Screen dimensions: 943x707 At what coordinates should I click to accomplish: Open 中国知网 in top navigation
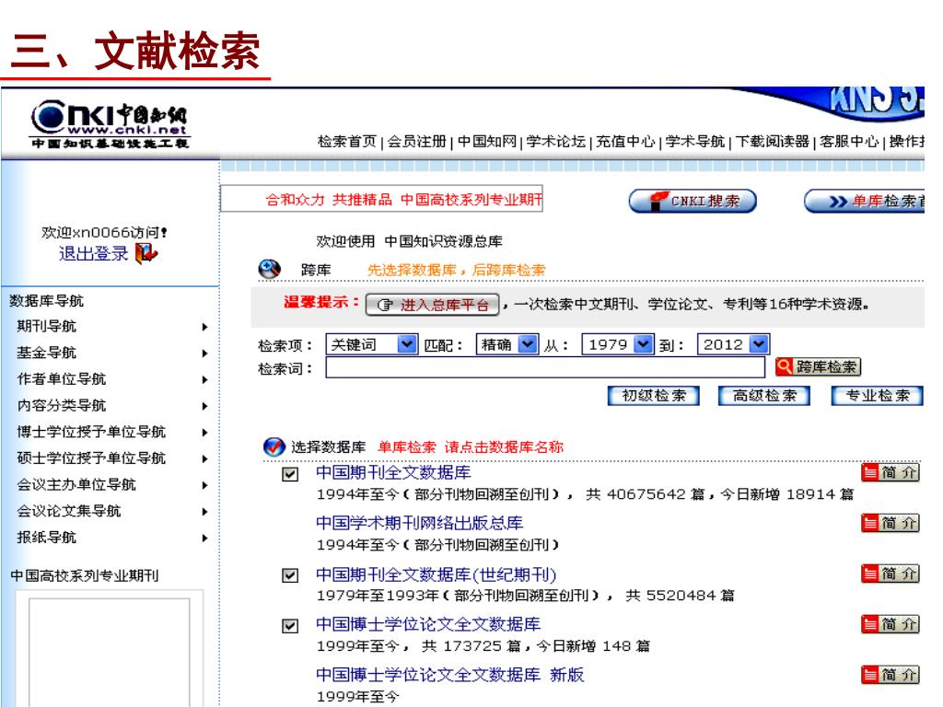click(x=486, y=141)
